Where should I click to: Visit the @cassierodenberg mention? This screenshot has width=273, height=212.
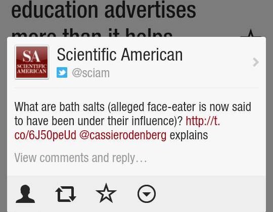tap(123, 135)
